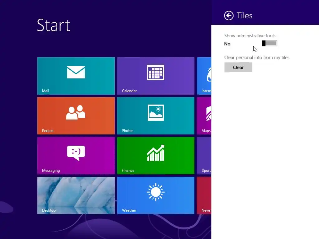319x239 pixels.
Task: Go back using the Tiles arrow icon
Action: click(x=229, y=16)
